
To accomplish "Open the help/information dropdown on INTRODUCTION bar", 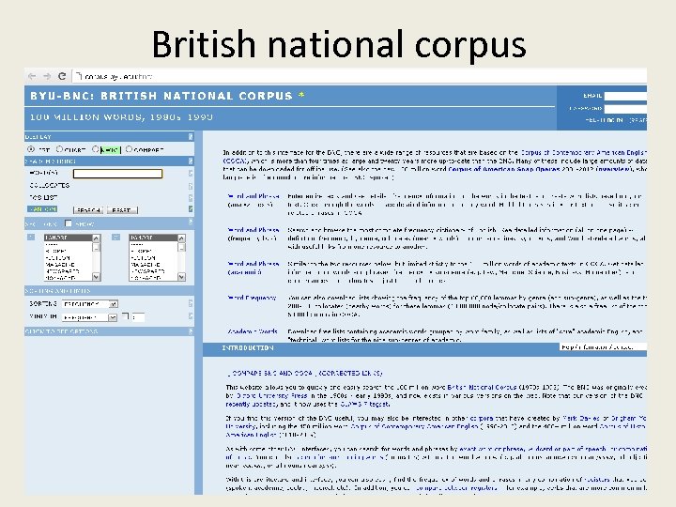I will [x=603, y=347].
